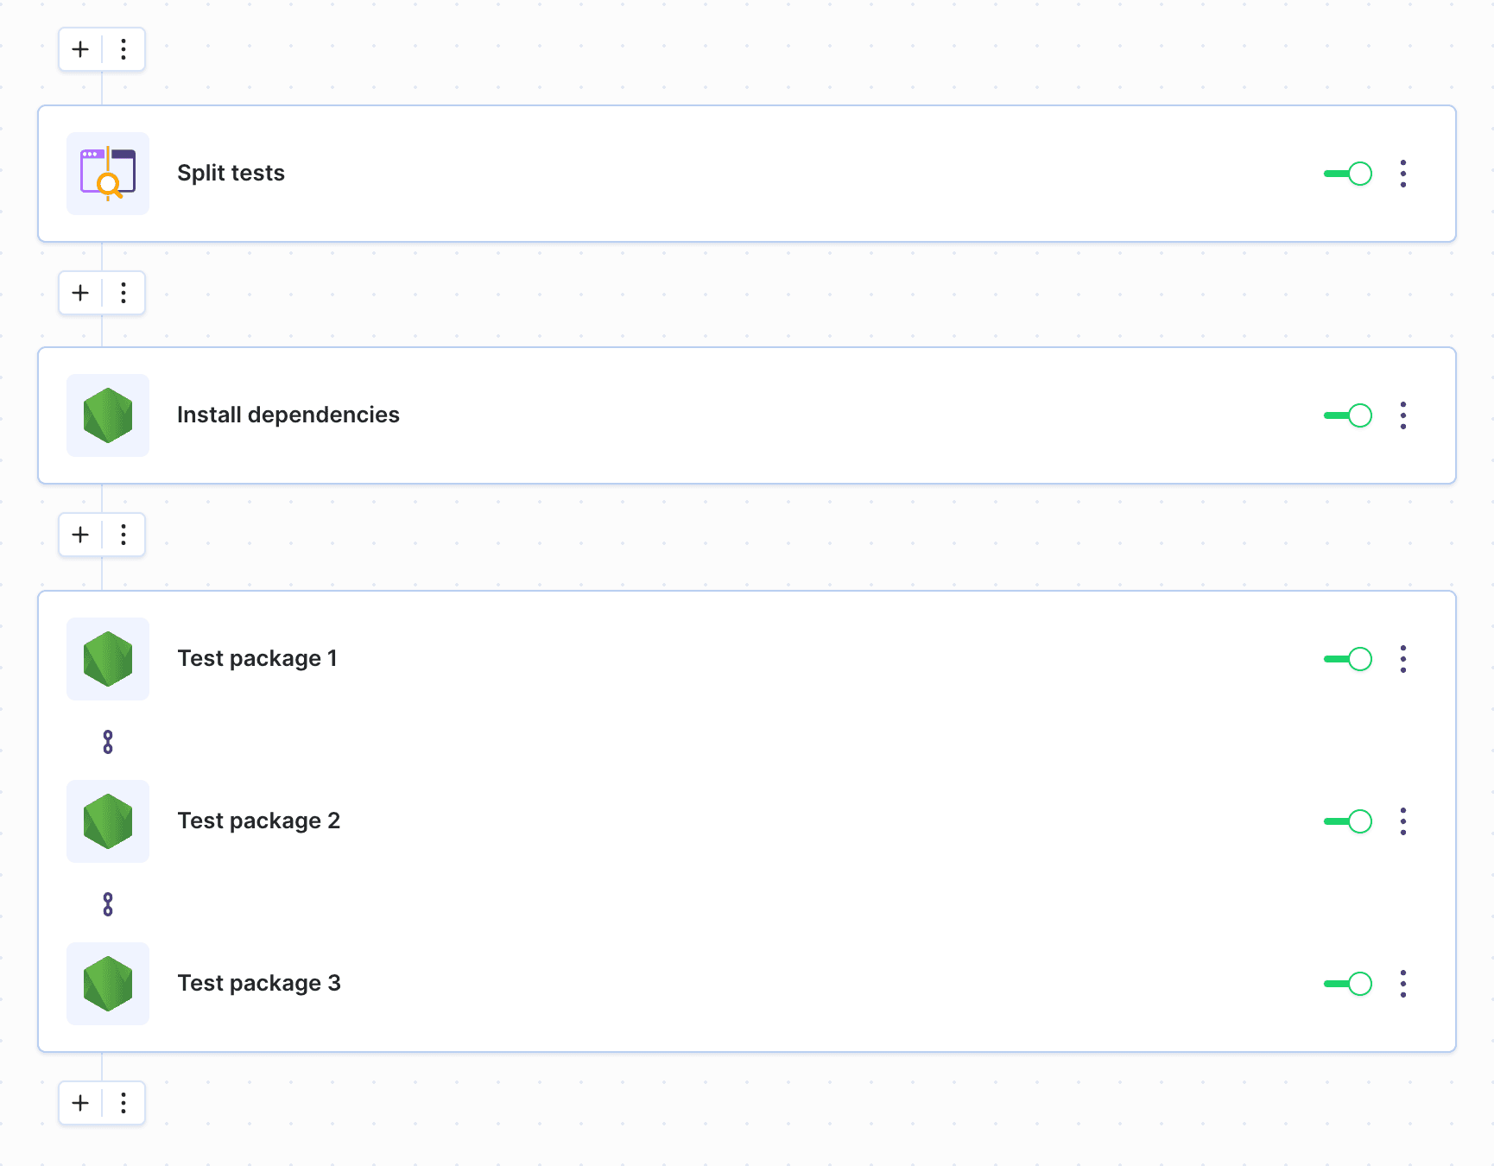The image size is (1494, 1166).
Task: Select the Node.js icon on Install dependencies
Action: tap(107, 415)
